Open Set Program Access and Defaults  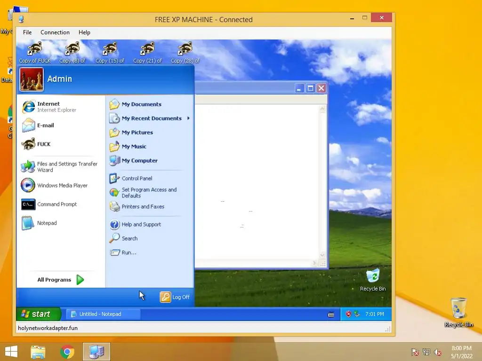[x=143, y=192]
